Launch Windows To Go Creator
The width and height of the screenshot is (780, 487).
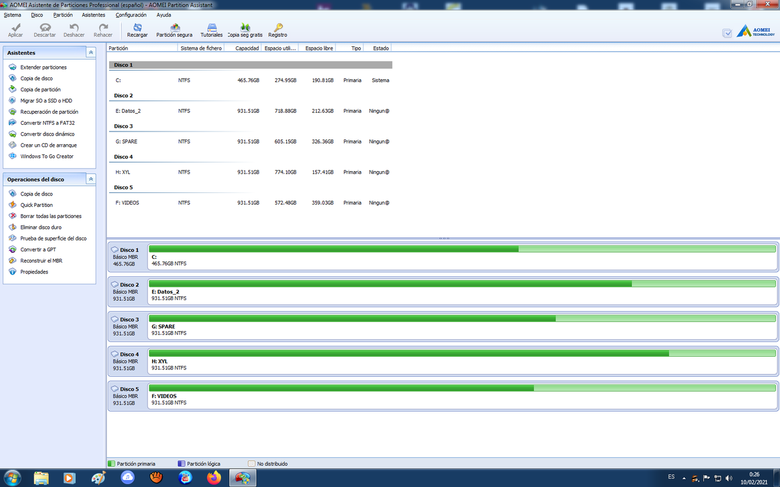(x=47, y=156)
